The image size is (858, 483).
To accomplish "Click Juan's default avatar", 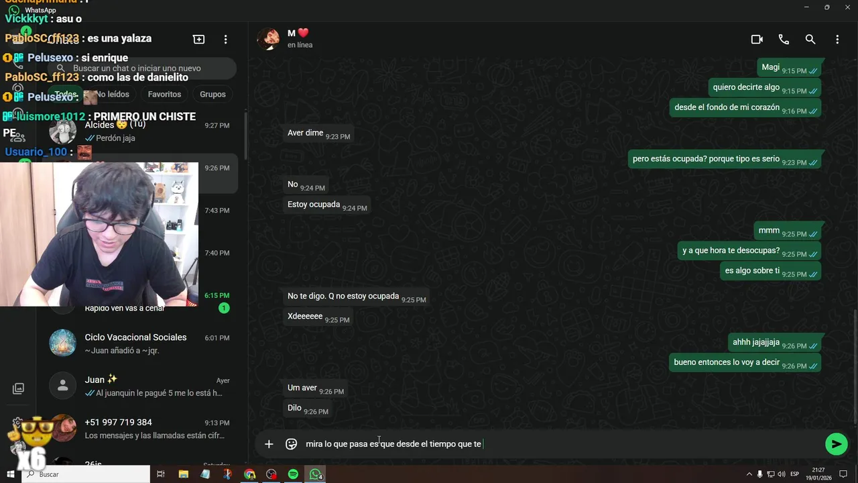I will [62, 385].
